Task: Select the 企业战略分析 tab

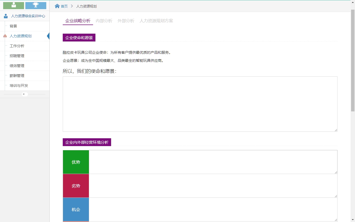Action: pos(78,21)
